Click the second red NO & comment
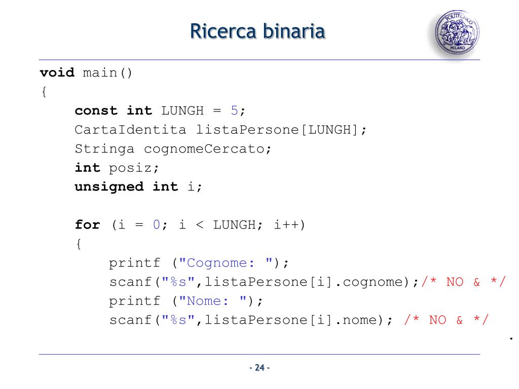This screenshot has height=389, width=519. [x=447, y=320]
